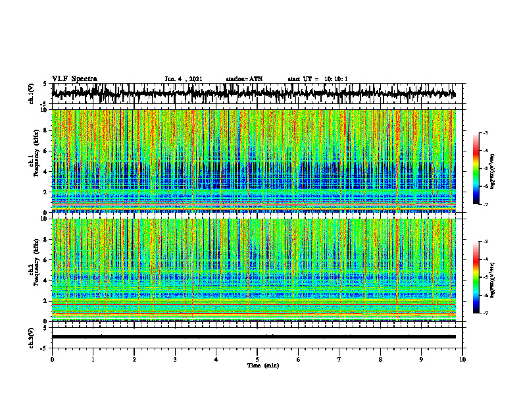Select the date text "Jan. 4 , 2021"
This screenshot has height=403, width=521.
click(184, 79)
